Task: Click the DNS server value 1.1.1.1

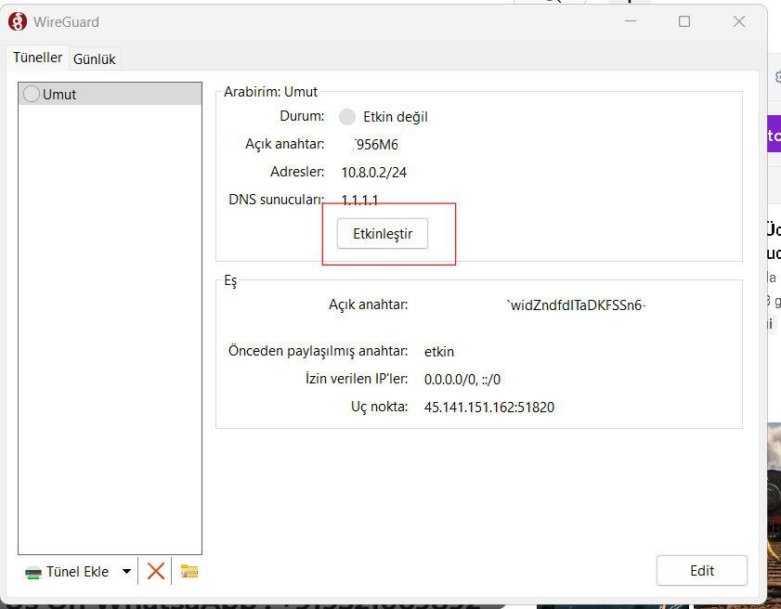Action: click(359, 201)
